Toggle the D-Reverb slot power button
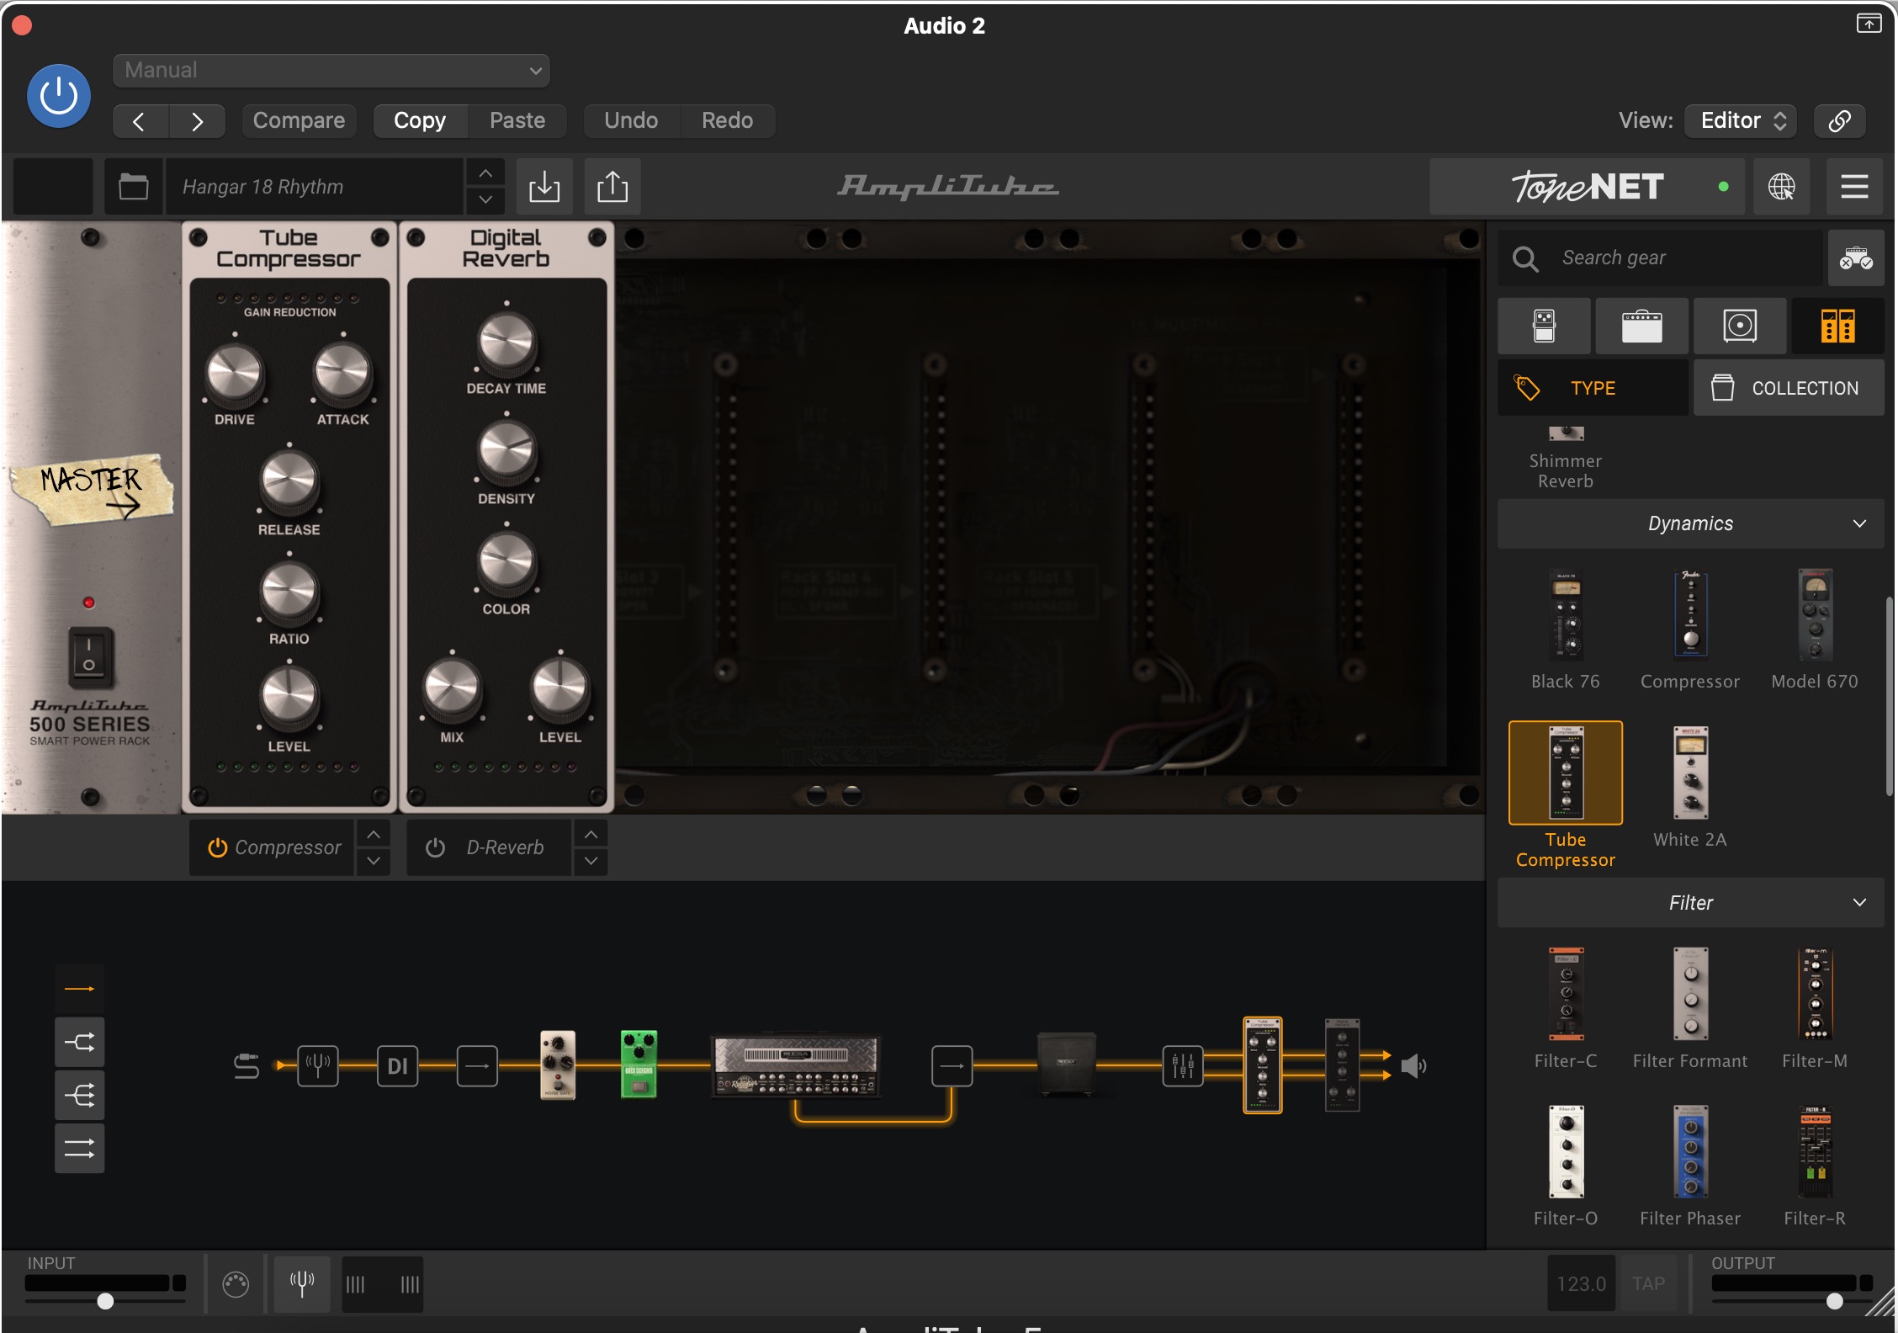Image resolution: width=1898 pixels, height=1333 pixels. point(435,848)
